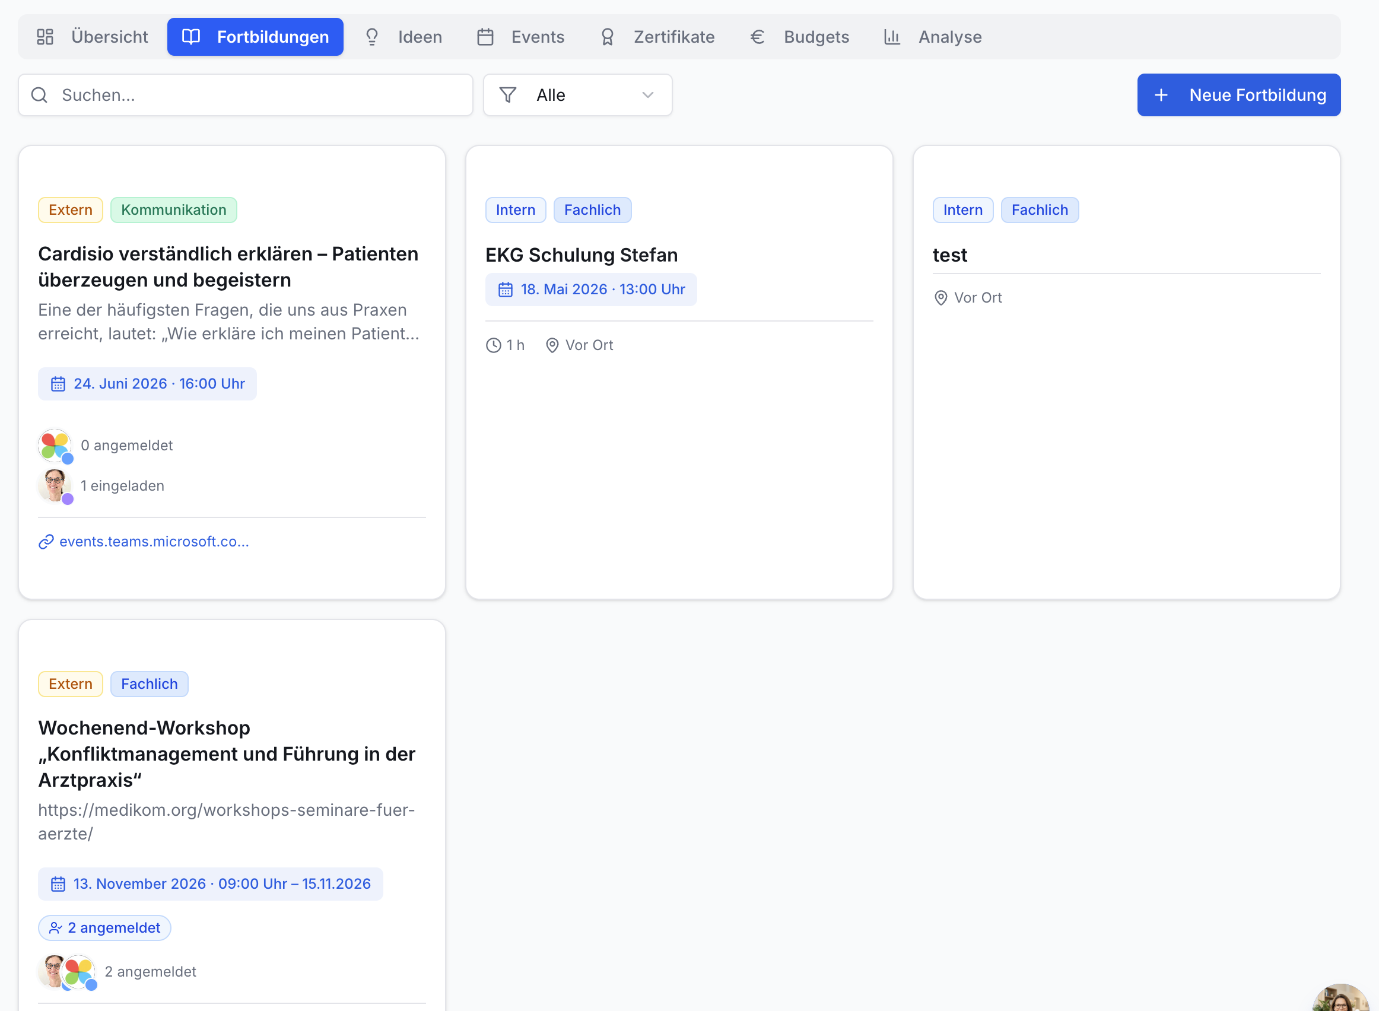Open the Zertifikate tab

coord(657,37)
